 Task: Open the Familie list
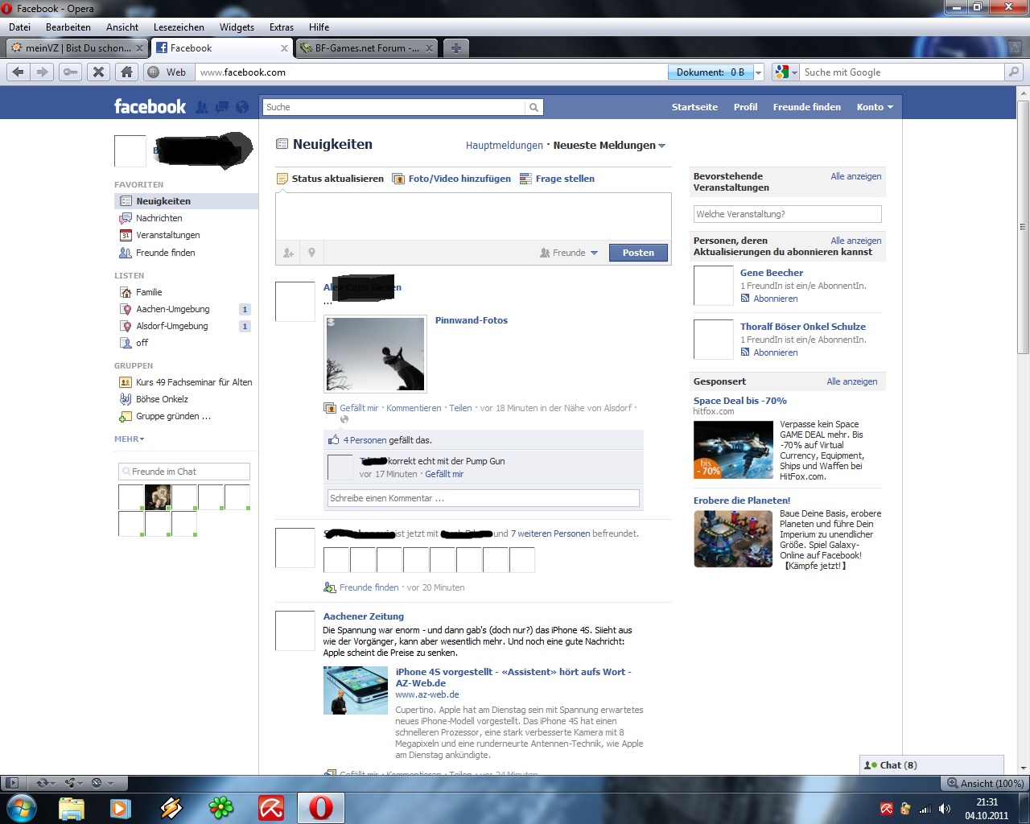click(149, 292)
